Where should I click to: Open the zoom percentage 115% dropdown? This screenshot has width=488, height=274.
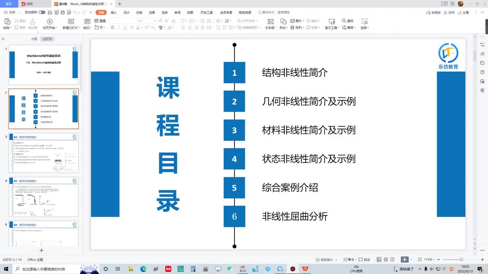[430, 260]
